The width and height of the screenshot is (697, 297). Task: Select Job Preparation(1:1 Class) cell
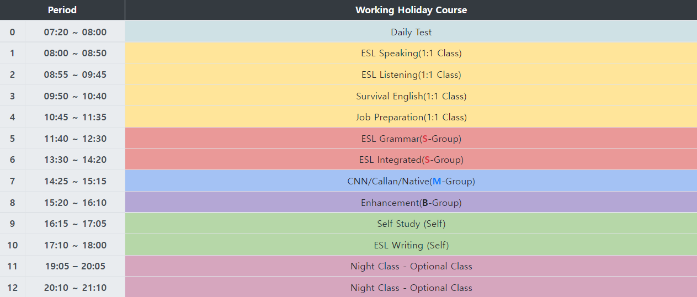[x=411, y=117]
